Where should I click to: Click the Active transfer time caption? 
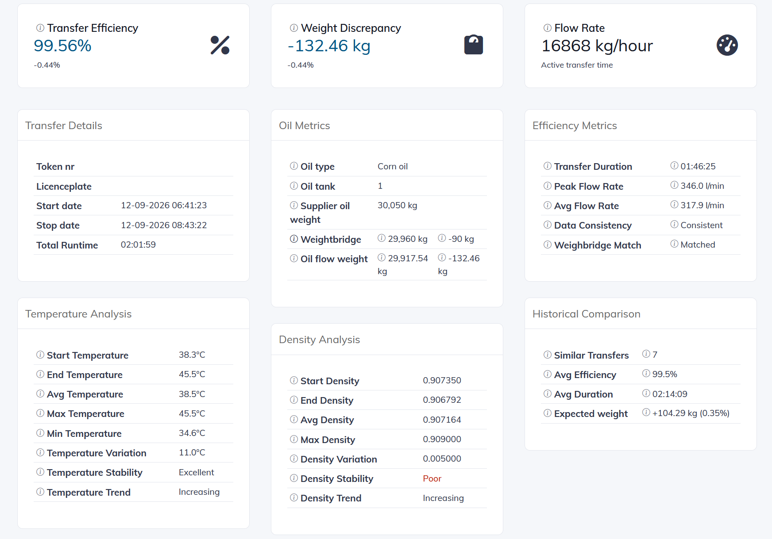[x=577, y=65]
